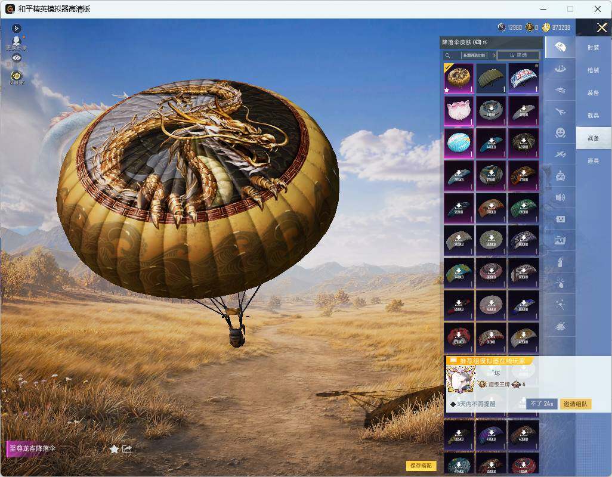Click the search magnifier in skin list

(448, 55)
